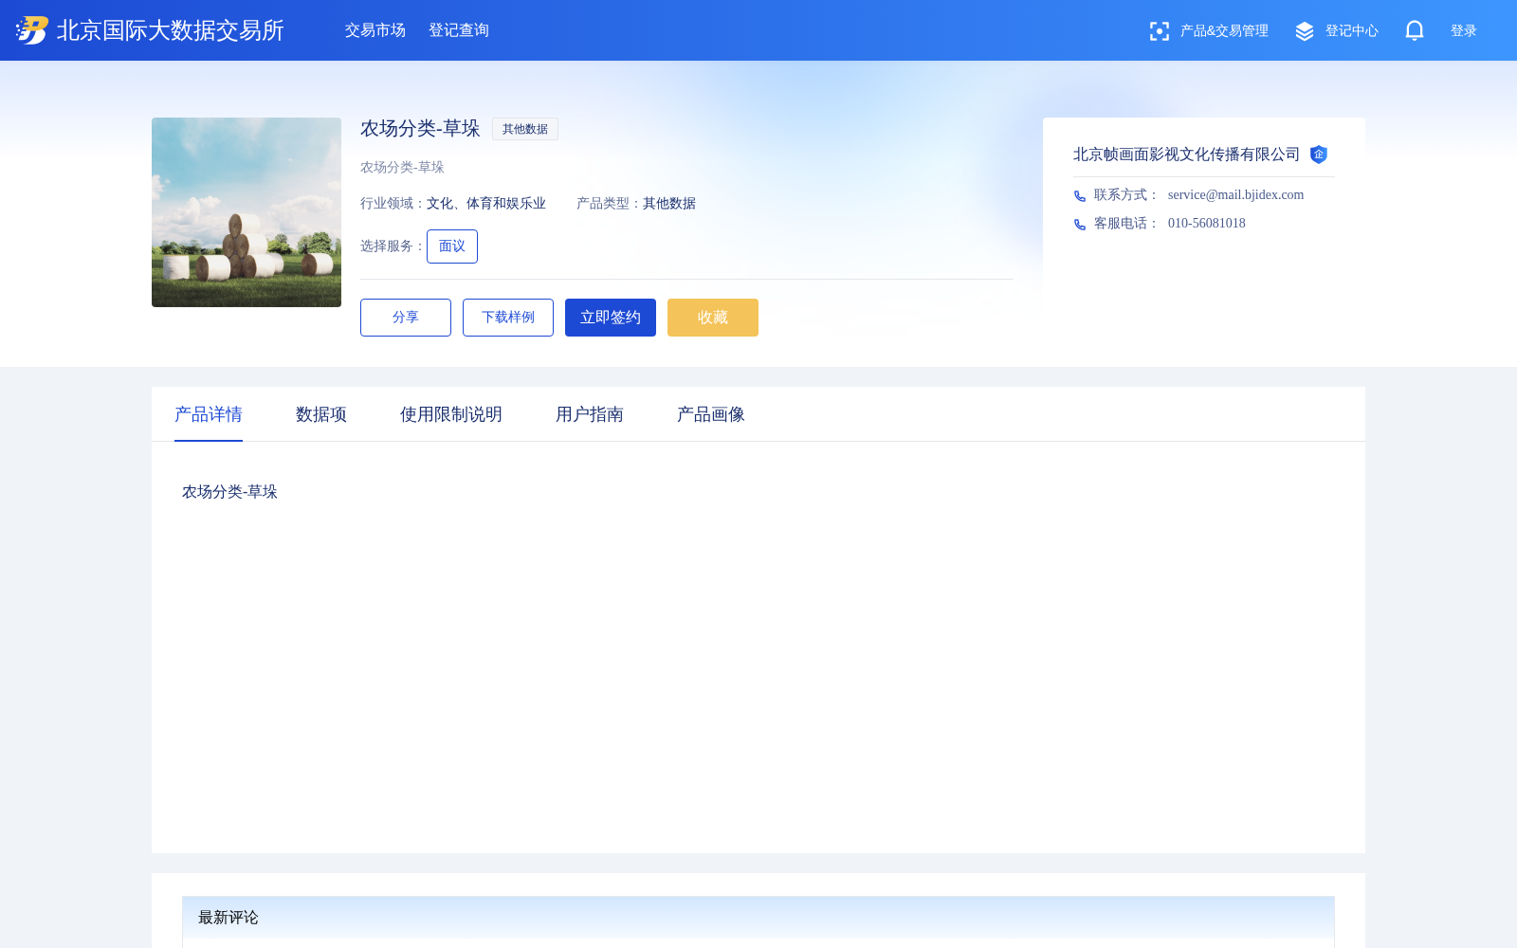This screenshot has height=948, width=1517.
Task: Click the industry value 文化、体育和娱乐业
Action: pos(486,204)
